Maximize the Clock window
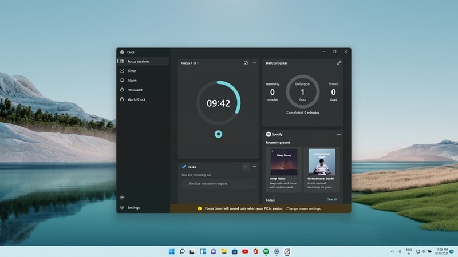Image resolution: width=458 pixels, height=257 pixels. (x=335, y=51)
